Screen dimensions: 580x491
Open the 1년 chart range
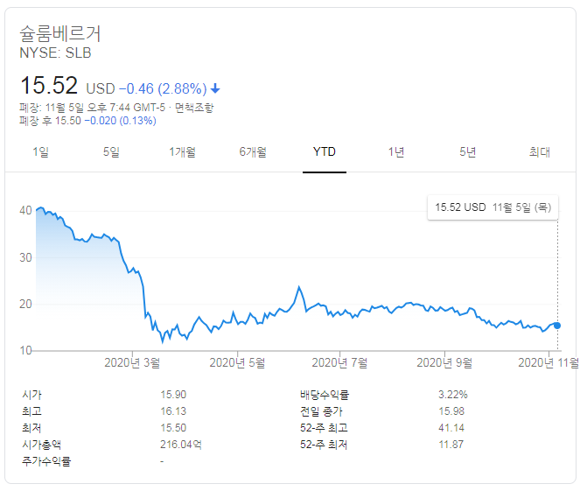tap(396, 151)
